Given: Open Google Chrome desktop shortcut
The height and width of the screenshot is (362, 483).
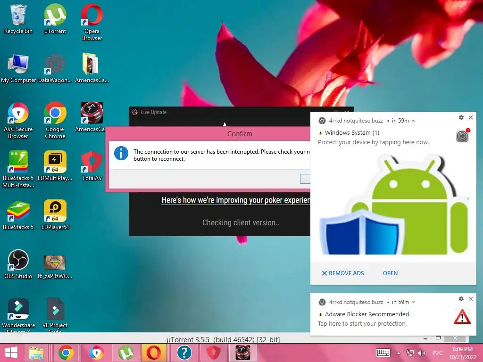Looking at the screenshot, I should click(x=55, y=120).
